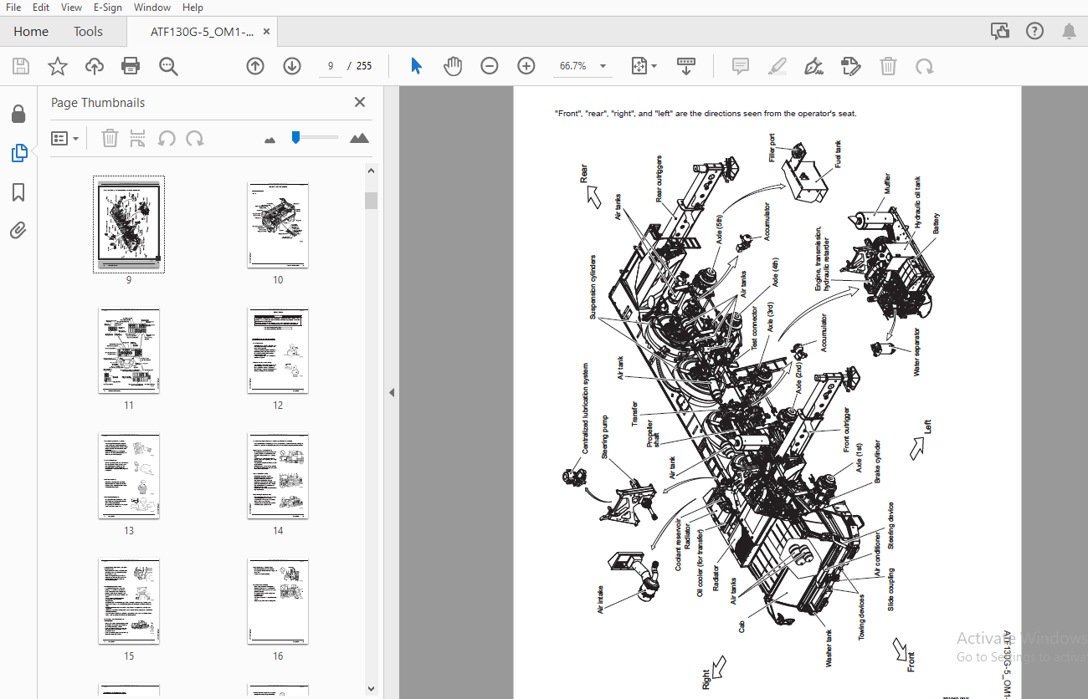
Task: Save the document with the floppy icon
Action: point(21,66)
